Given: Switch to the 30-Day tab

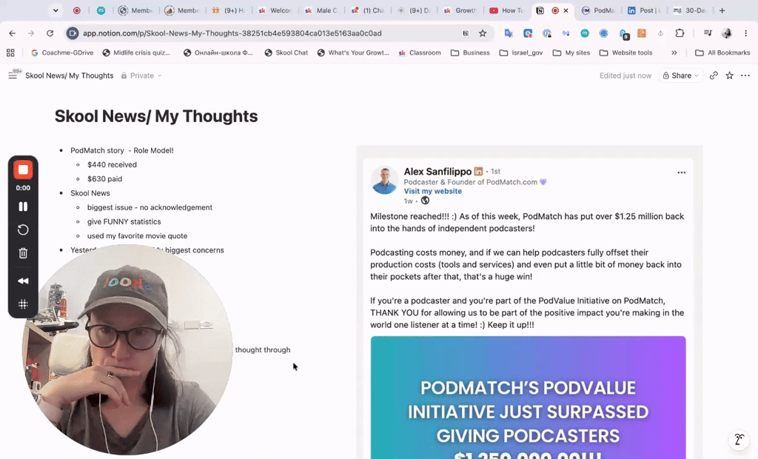Looking at the screenshot, I should 690,10.
